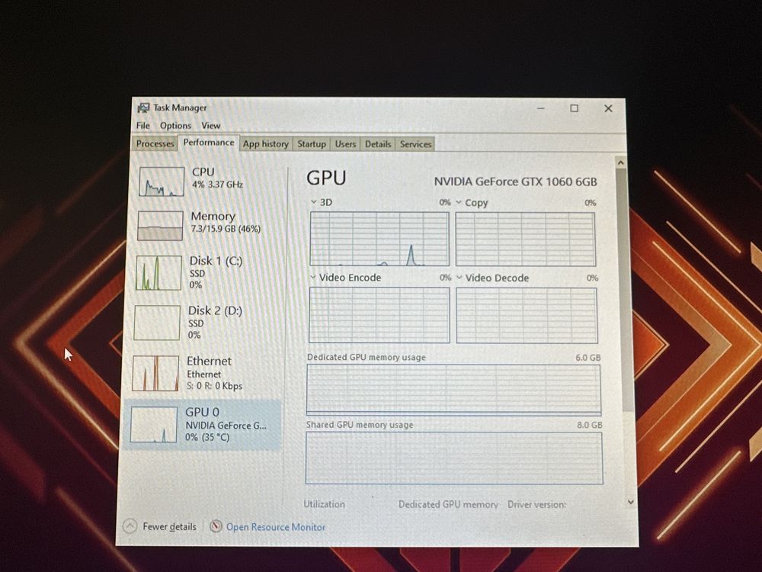The width and height of the screenshot is (762, 572).
Task: Click the Ethernet heading in the sidebar
Action: pos(209,361)
